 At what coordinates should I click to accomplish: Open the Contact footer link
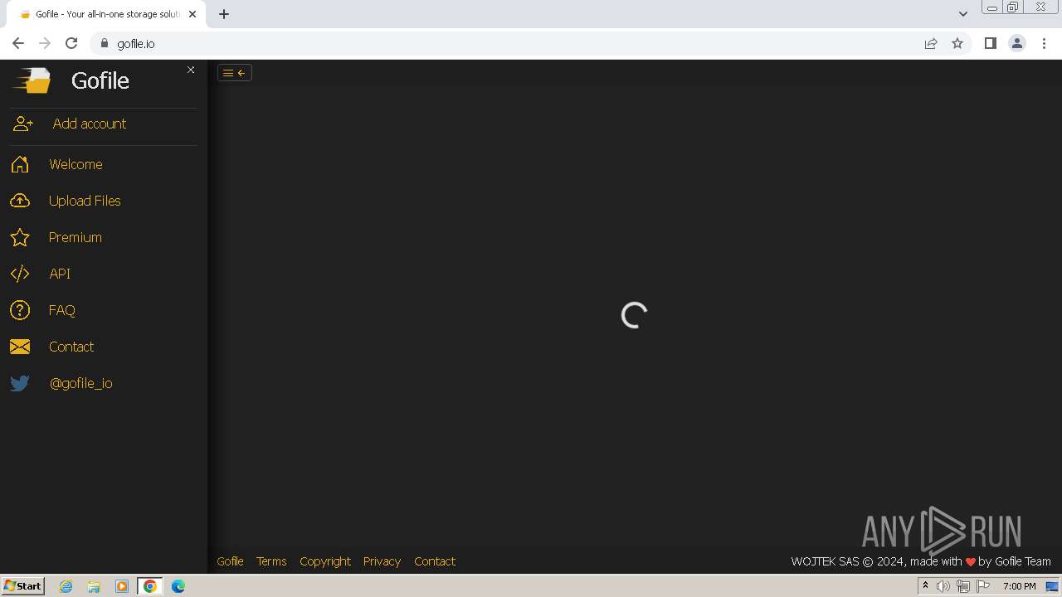coord(435,561)
